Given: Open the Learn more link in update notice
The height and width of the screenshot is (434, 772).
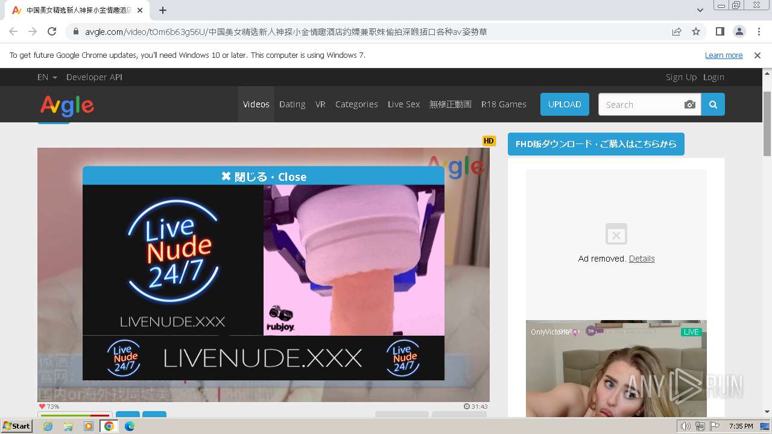Looking at the screenshot, I should click(724, 55).
